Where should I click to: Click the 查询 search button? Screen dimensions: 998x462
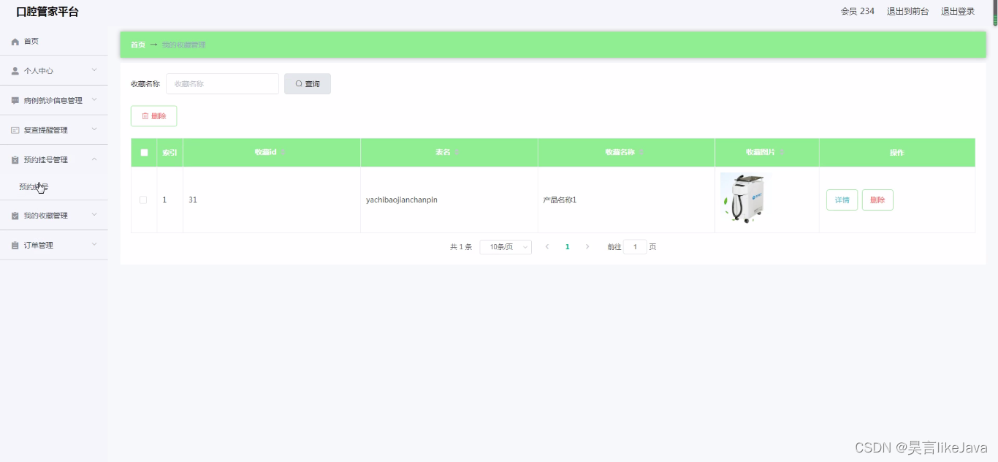tap(308, 84)
